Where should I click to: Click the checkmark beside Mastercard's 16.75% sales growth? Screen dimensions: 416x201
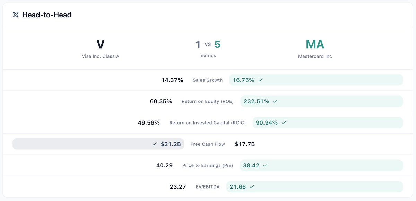(260, 80)
